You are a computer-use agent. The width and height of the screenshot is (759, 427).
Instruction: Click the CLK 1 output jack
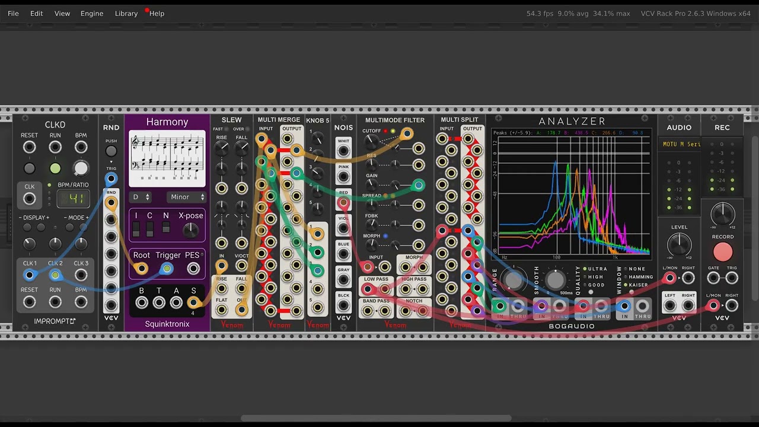point(29,275)
